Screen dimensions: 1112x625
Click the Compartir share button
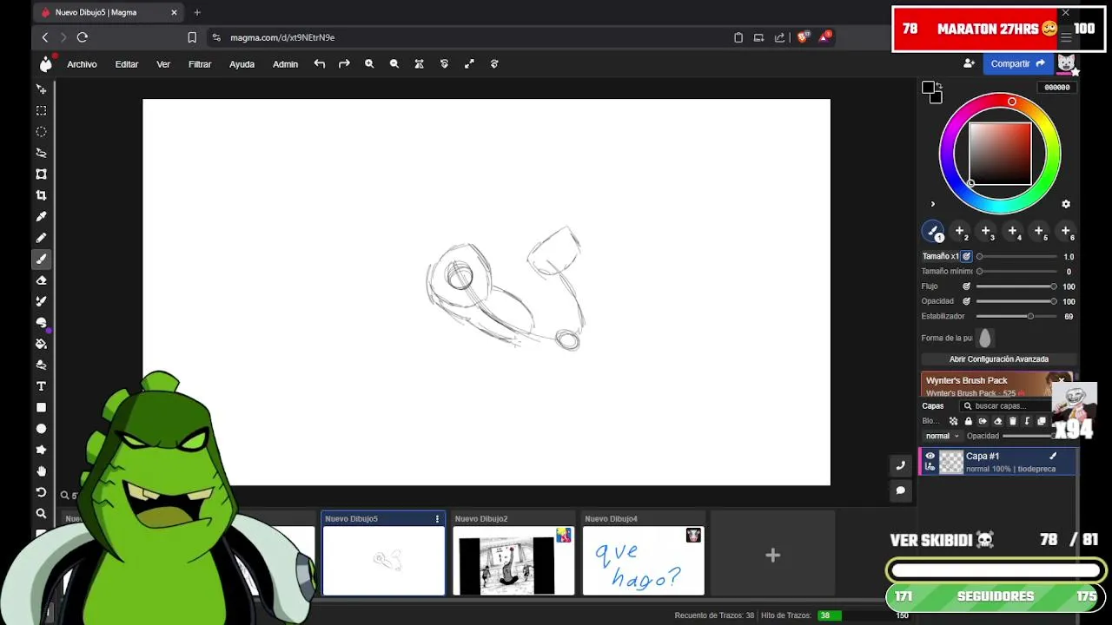pyautogui.click(x=1018, y=63)
